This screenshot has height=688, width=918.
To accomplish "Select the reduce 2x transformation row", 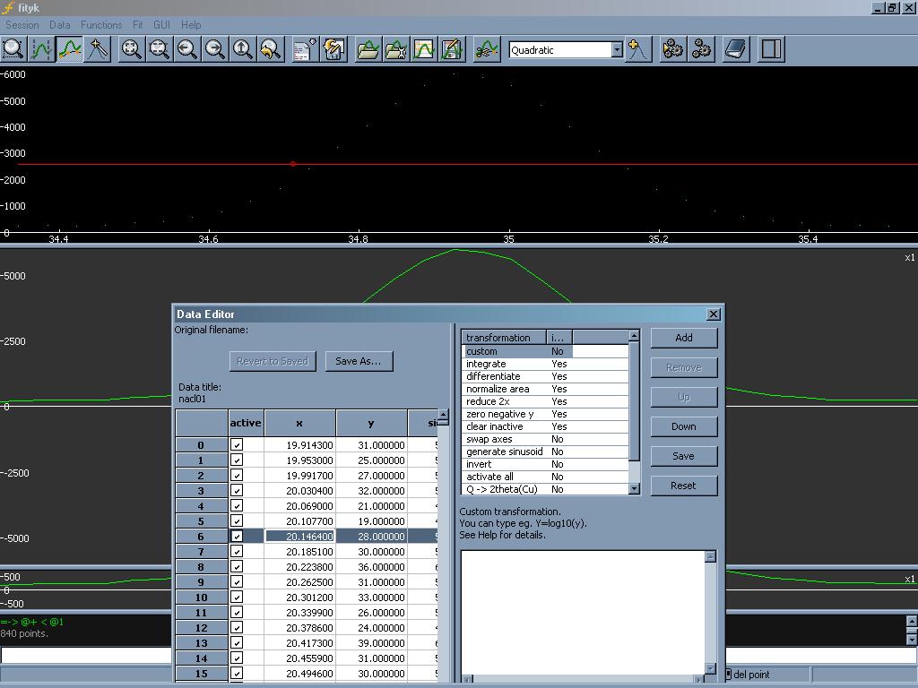I will (x=544, y=401).
